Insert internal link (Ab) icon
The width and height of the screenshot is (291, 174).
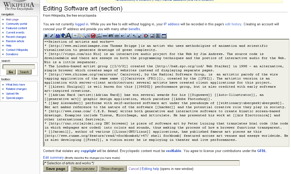pyautogui.click(x=58, y=36)
